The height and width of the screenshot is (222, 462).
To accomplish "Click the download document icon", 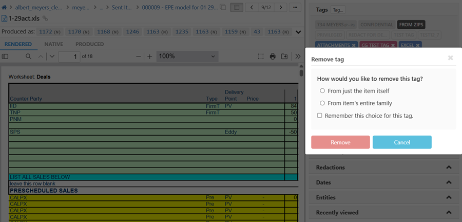I will click(x=284, y=57).
